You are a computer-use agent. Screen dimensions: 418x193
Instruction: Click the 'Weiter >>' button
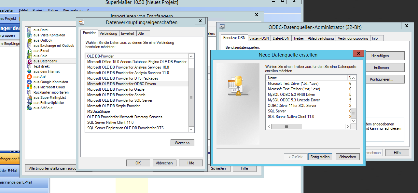coord(182,143)
